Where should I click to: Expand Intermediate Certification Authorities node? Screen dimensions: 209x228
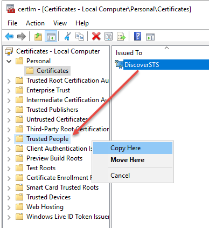coord(9,100)
